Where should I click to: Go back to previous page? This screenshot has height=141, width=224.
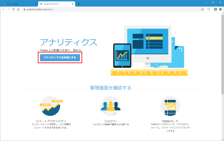tap(4, 10)
